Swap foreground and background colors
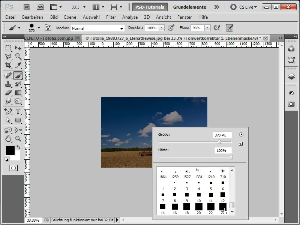The height and width of the screenshot is (225, 300). [18, 147]
